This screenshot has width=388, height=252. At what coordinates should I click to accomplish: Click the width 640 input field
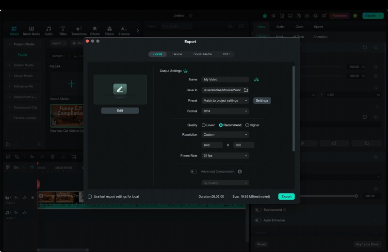[x=212, y=145]
